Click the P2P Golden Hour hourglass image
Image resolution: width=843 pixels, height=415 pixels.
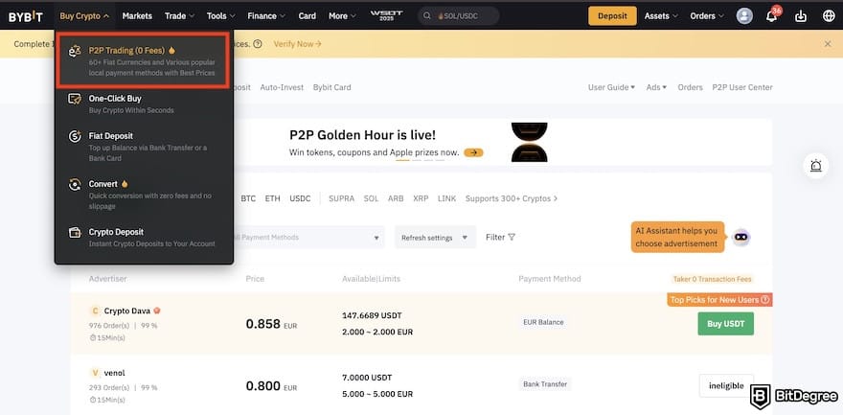coord(529,142)
